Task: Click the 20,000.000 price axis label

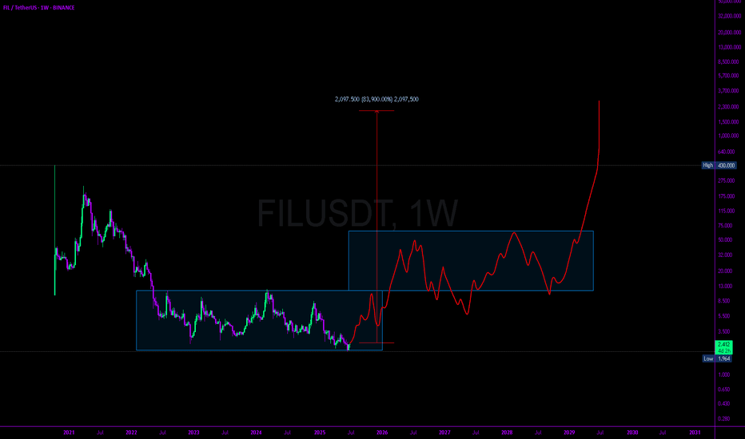Action: point(729,33)
